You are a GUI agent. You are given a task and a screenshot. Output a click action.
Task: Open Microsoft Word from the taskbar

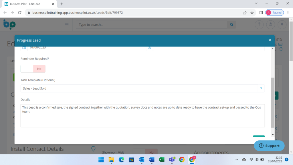(x=151, y=160)
